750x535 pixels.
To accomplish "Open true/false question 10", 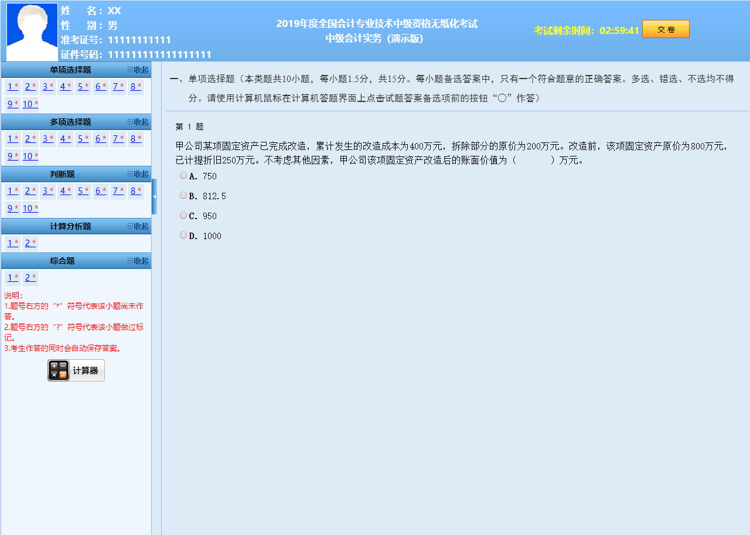I will point(30,208).
